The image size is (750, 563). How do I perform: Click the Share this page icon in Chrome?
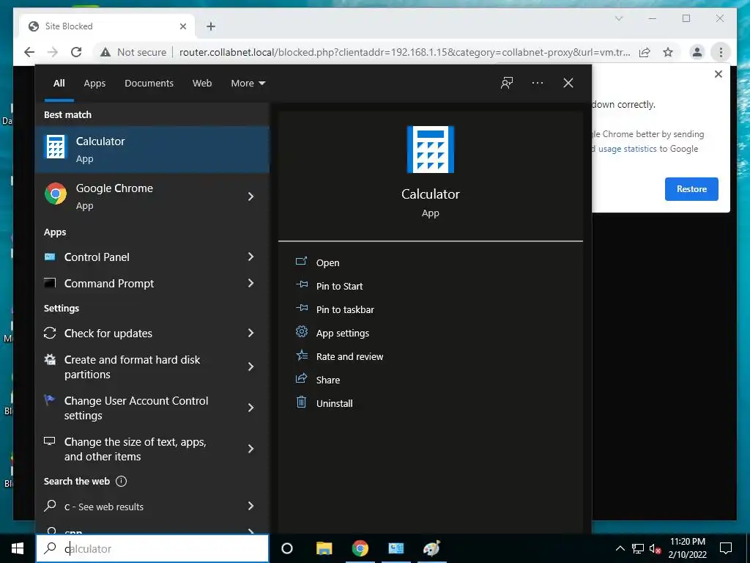(645, 52)
